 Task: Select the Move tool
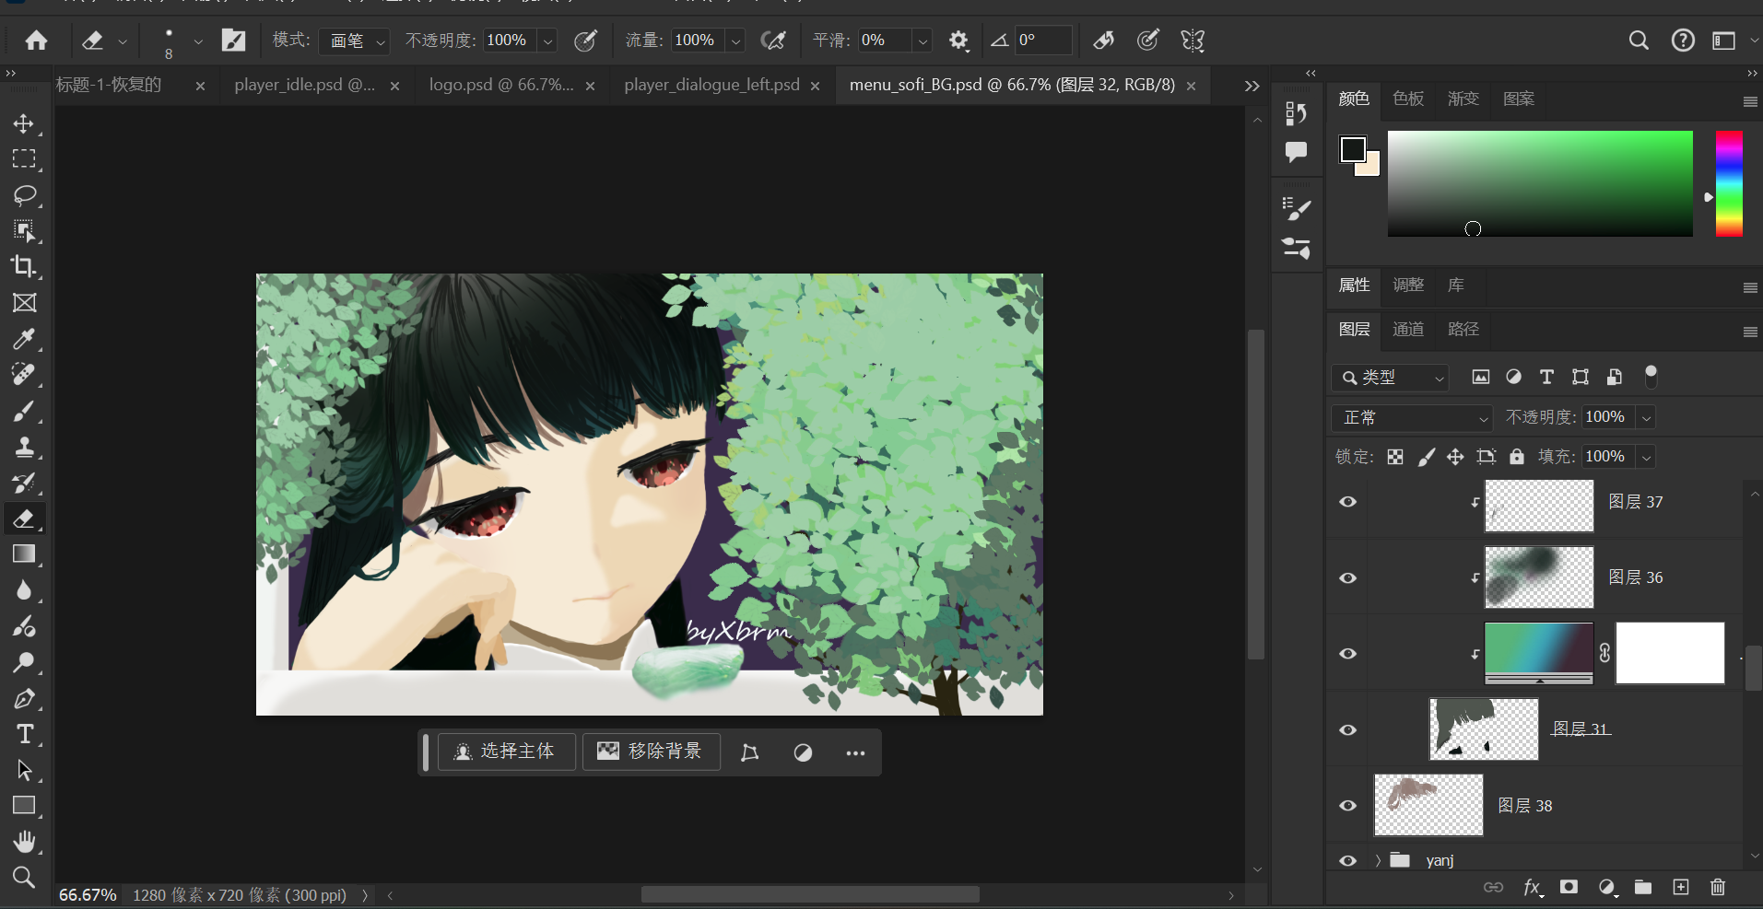click(24, 123)
